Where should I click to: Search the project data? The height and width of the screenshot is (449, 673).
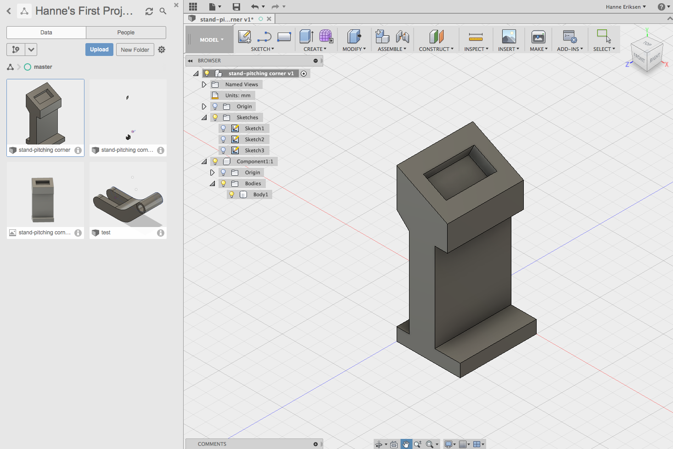pos(163,11)
